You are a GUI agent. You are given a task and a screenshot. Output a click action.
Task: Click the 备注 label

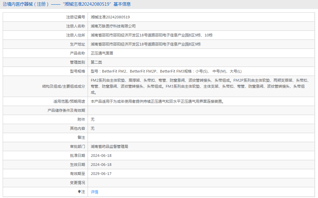[81, 137]
